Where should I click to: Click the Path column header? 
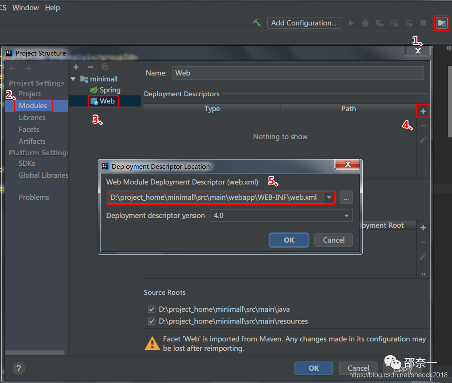348,109
